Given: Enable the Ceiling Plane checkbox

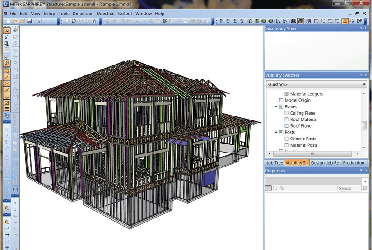Looking at the screenshot, I should pyautogui.click(x=287, y=113).
